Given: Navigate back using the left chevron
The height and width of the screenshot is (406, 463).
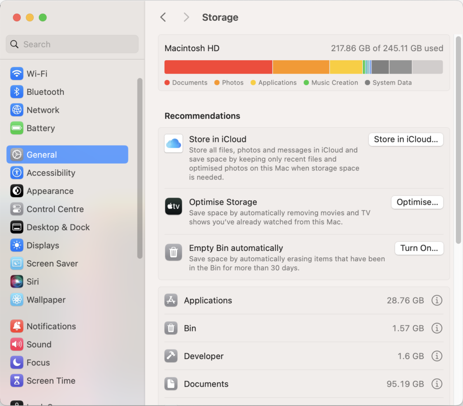Looking at the screenshot, I should pyautogui.click(x=163, y=17).
